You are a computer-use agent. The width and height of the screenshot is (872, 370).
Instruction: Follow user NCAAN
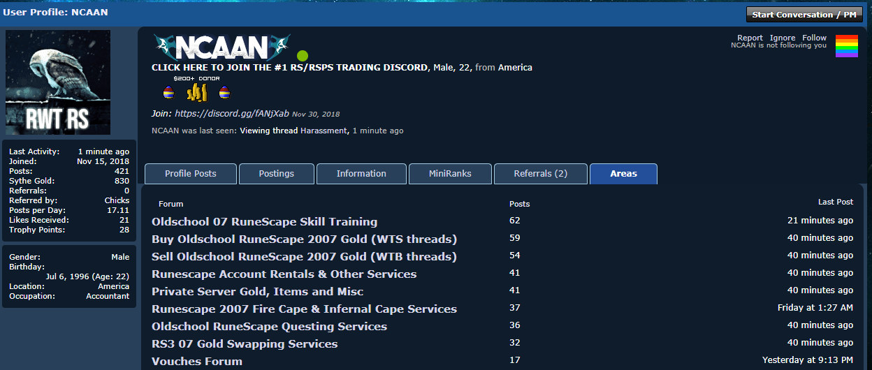[814, 38]
